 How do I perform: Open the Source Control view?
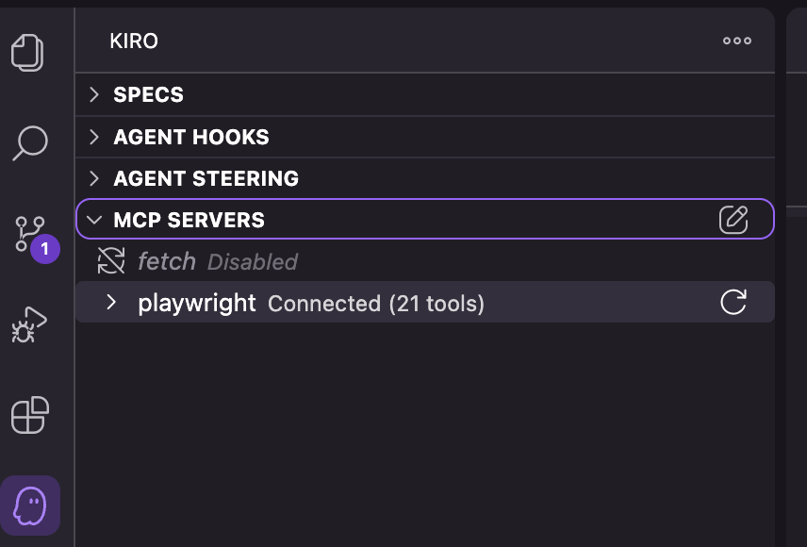[x=30, y=233]
